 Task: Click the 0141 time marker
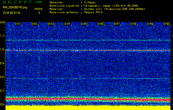pos(18,24)
